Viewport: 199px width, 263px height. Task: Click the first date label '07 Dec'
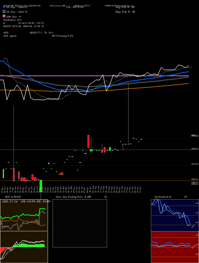(x=3, y=189)
